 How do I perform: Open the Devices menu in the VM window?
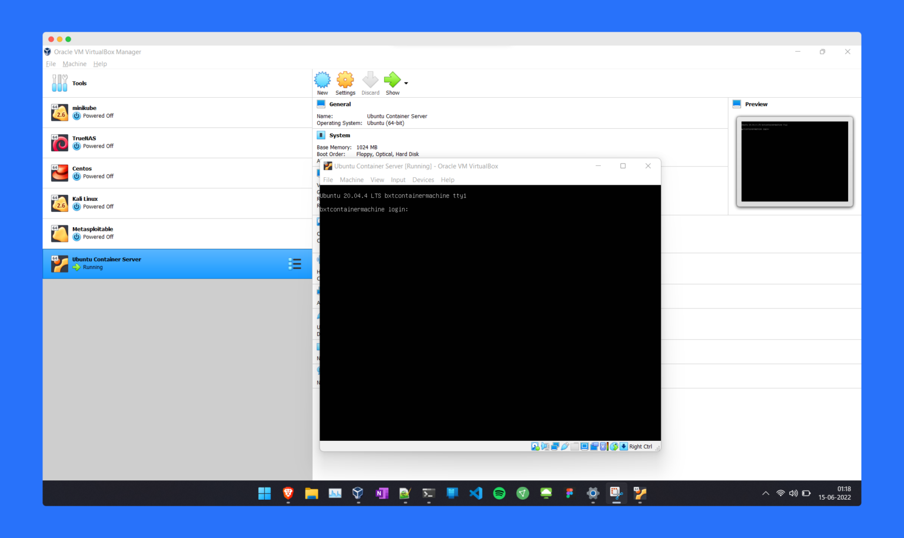[423, 180]
